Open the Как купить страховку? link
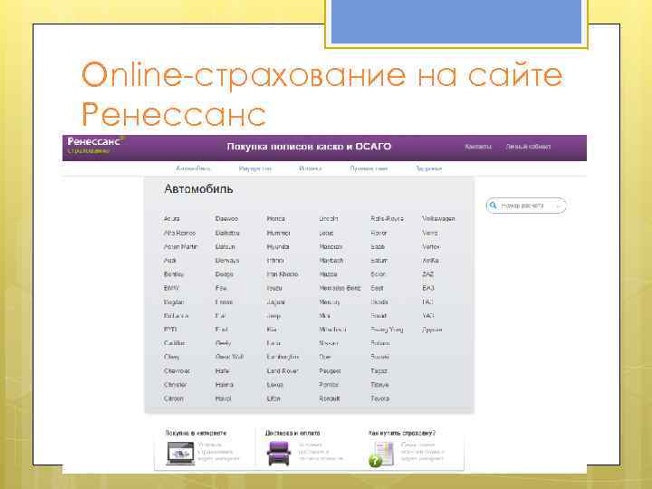Screen dimensions: 652x489 (x=402, y=433)
